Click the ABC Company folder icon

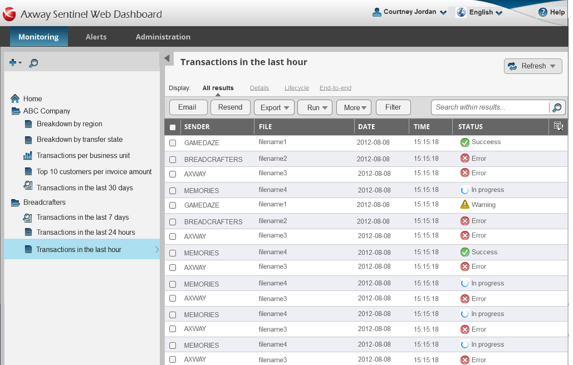pyautogui.click(x=16, y=111)
